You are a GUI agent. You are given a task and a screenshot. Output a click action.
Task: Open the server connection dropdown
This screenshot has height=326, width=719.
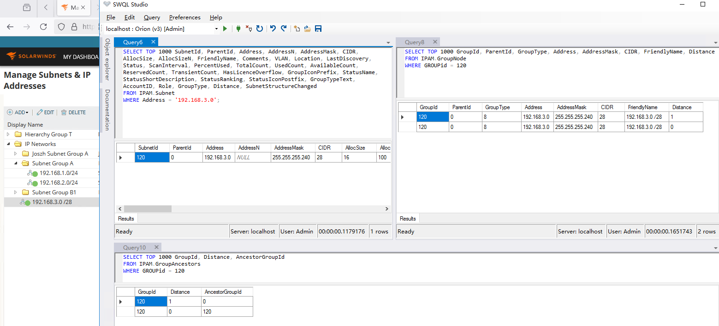216,29
